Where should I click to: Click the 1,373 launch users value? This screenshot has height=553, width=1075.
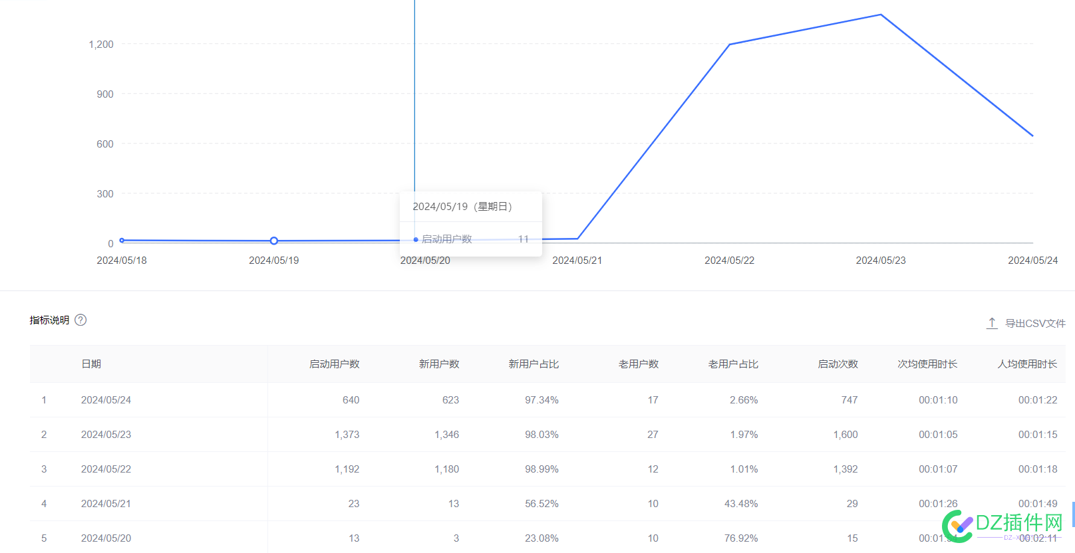pos(347,434)
